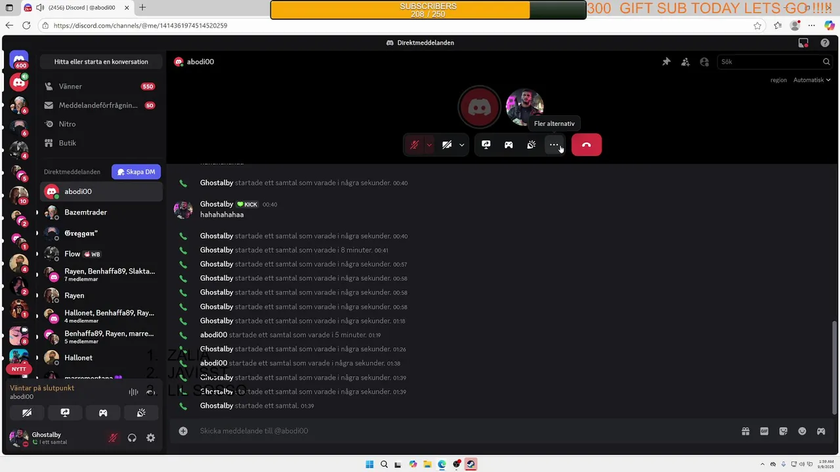This screenshot has height=472, width=840.
Task: Open soundboard in call controls
Action: [532, 145]
